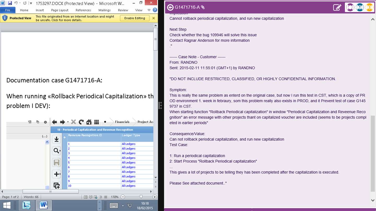
Task: Click the Save icon in Word's quick access toolbar
Action: pyautogui.click(x=10, y=3)
